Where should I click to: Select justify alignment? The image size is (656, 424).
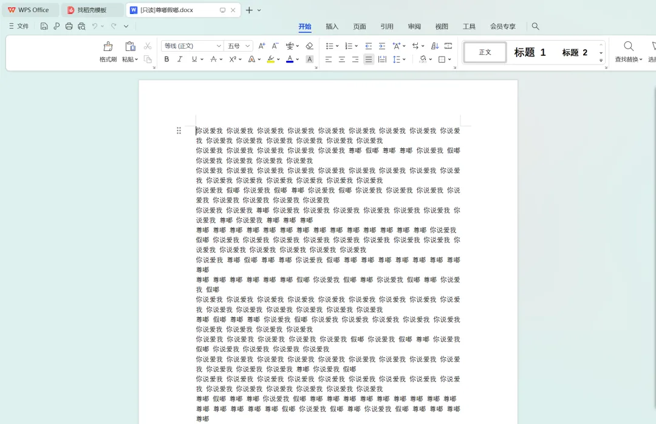(x=369, y=60)
